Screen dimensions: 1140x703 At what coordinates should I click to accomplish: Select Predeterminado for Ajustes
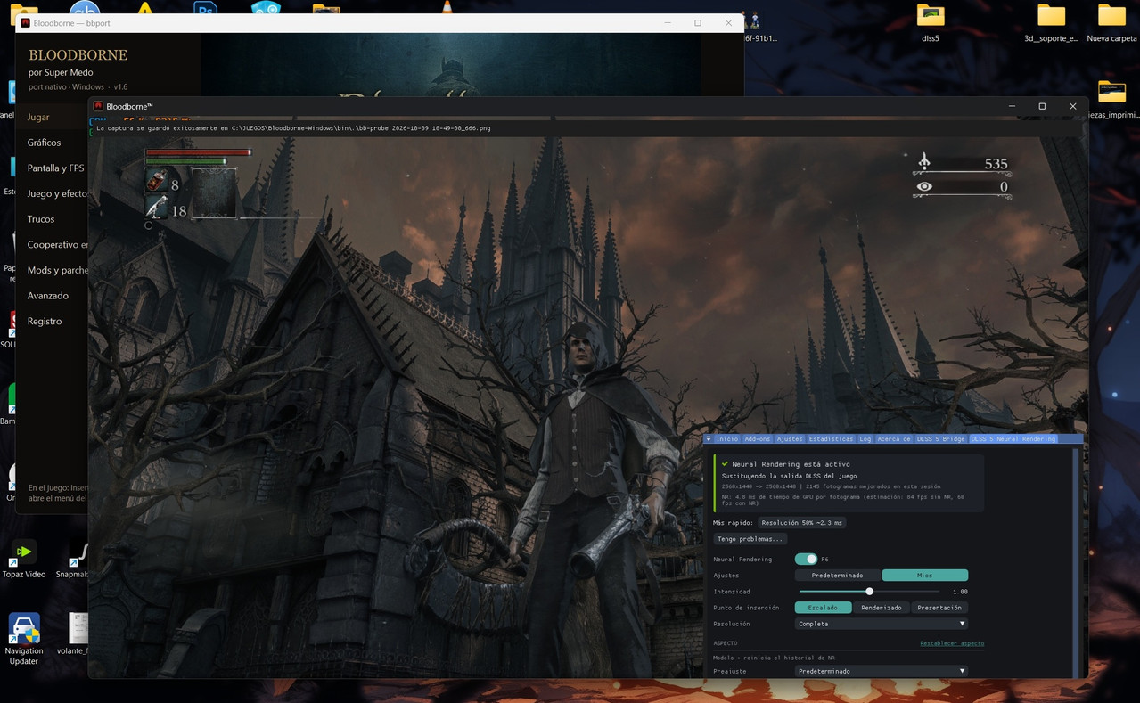837,576
